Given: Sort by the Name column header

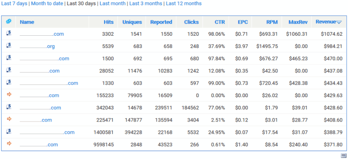Looking at the screenshot, I should (27, 22).
